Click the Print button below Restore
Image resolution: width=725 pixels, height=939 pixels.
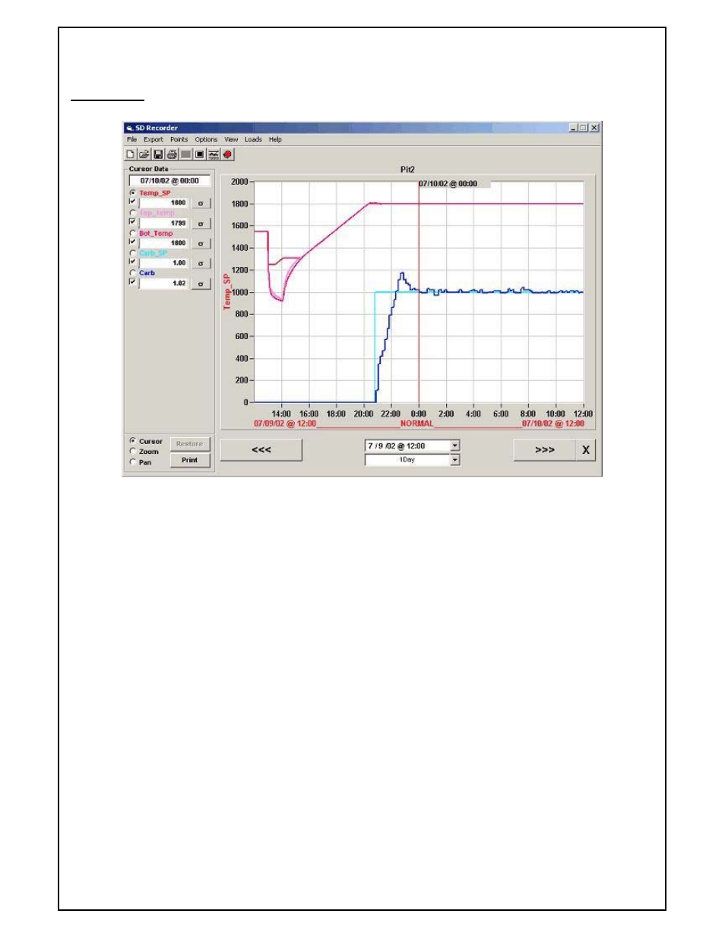click(190, 460)
